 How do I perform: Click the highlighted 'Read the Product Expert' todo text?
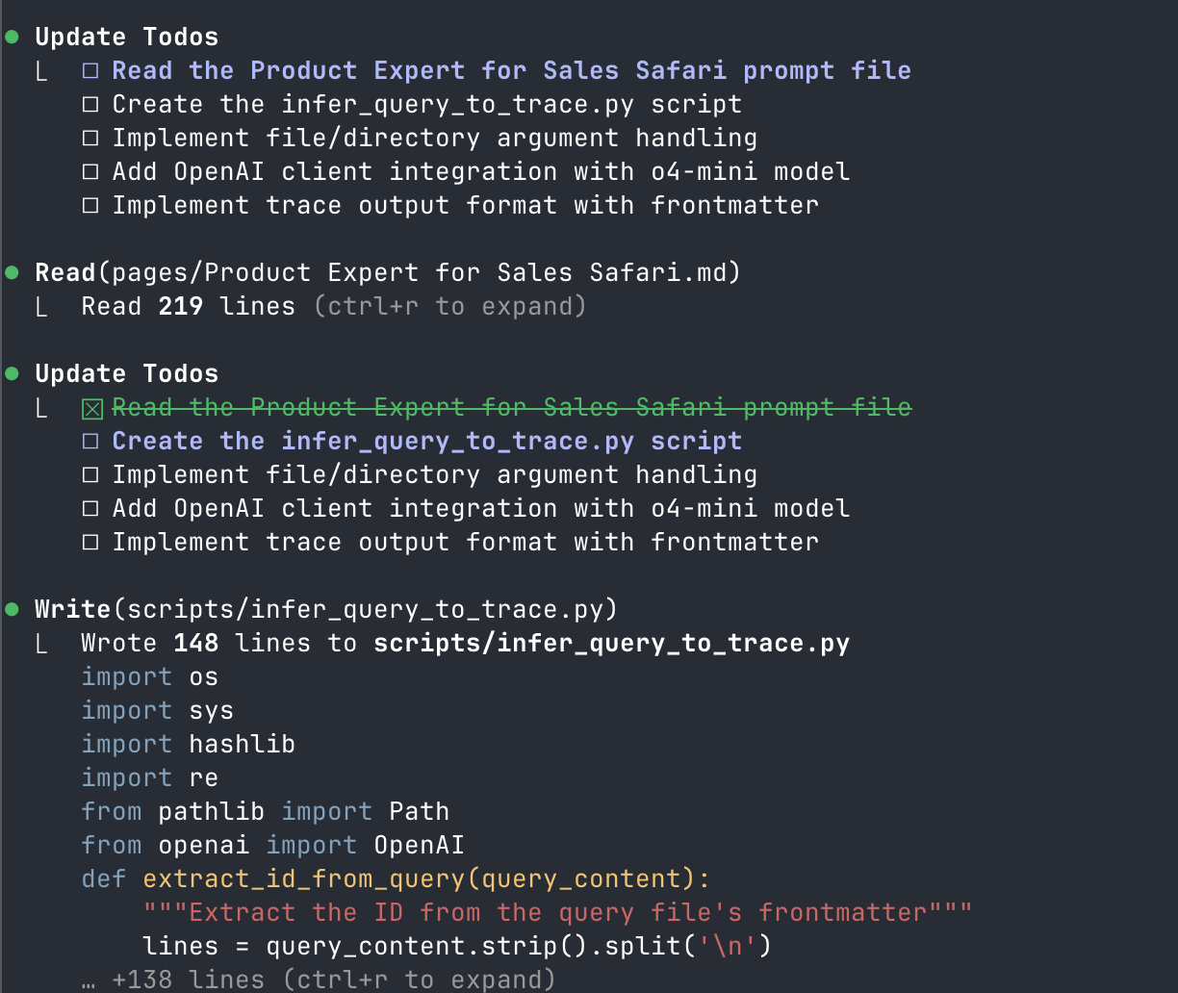512,71
